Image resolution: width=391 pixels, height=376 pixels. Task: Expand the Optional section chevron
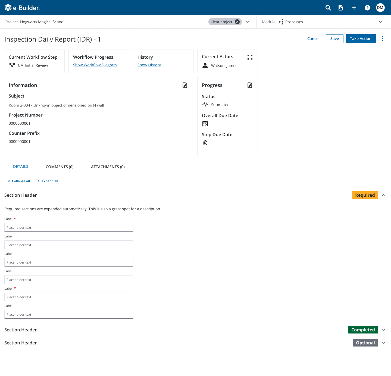point(384,343)
